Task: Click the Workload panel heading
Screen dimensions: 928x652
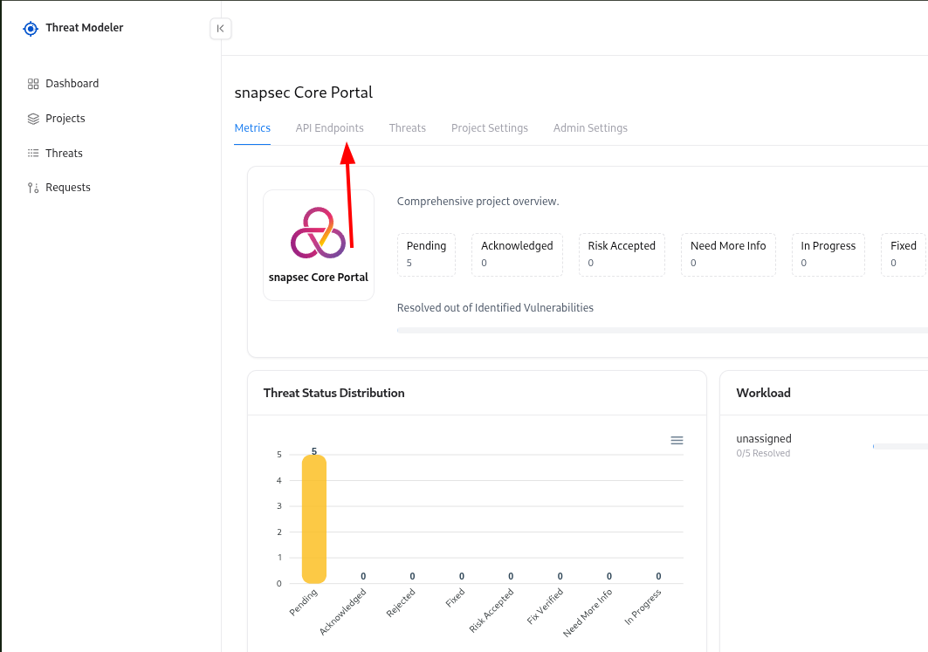Action: (763, 393)
